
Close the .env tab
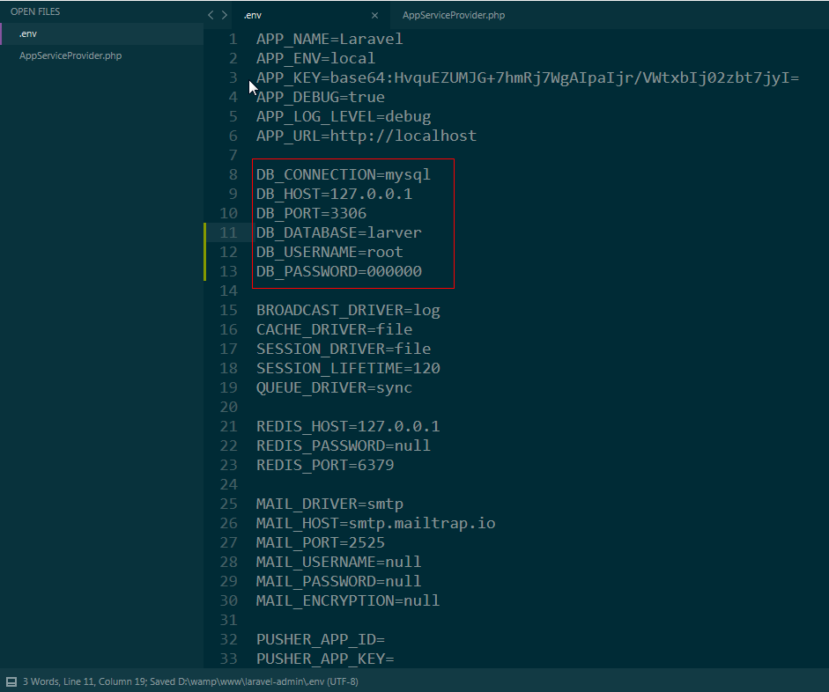pos(374,15)
